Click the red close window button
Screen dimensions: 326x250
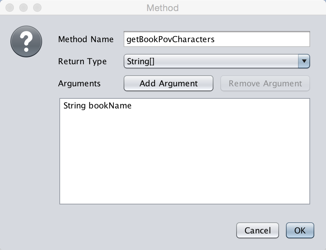pos(9,8)
